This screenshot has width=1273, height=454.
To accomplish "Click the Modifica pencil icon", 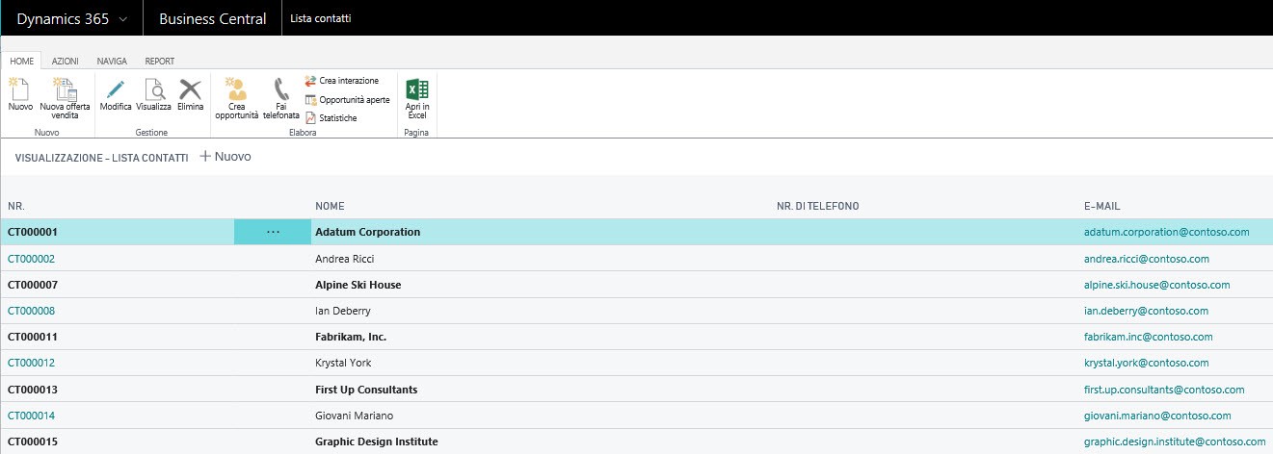I will [116, 89].
